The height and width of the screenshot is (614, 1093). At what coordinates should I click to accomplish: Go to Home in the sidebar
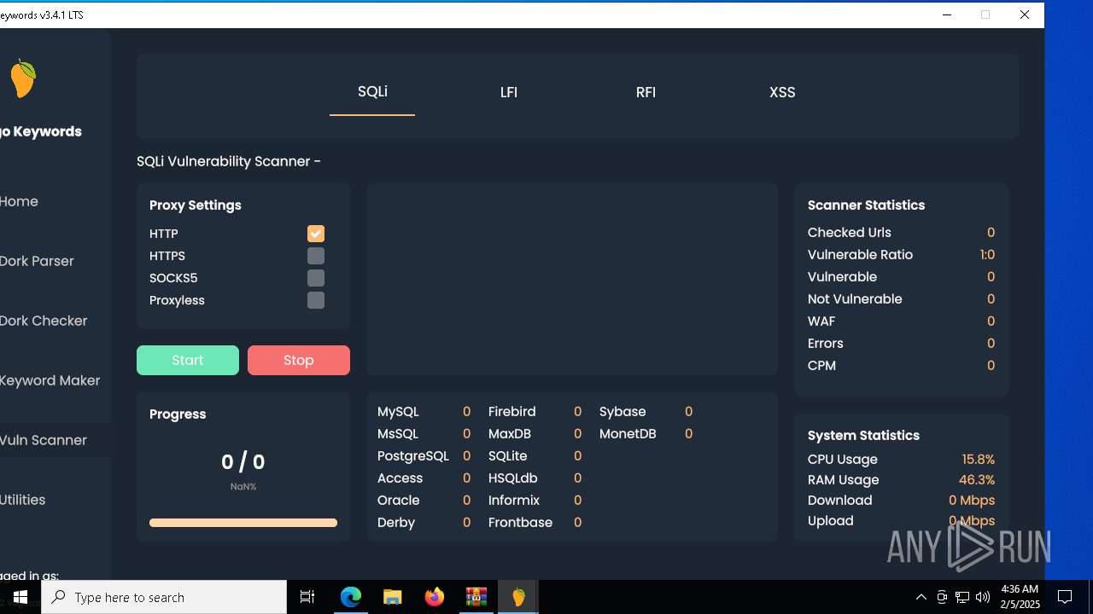pos(19,201)
